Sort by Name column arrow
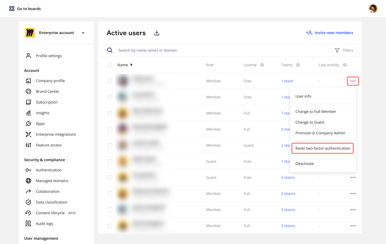 pyautogui.click(x=131, y=65)
